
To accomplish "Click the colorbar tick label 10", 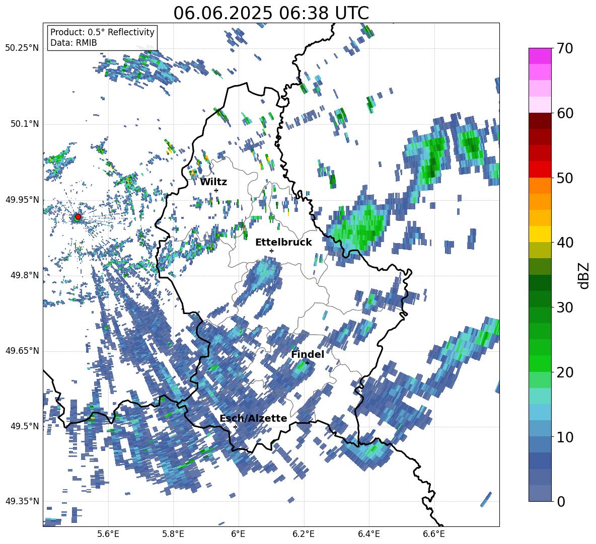I will (x=564, y=437).
